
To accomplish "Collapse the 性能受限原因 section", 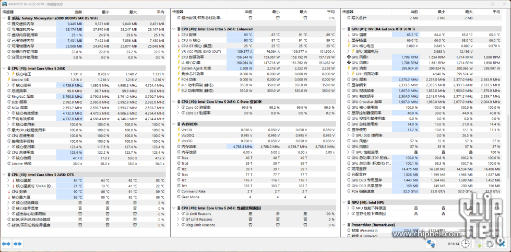I will pos(174,208).
